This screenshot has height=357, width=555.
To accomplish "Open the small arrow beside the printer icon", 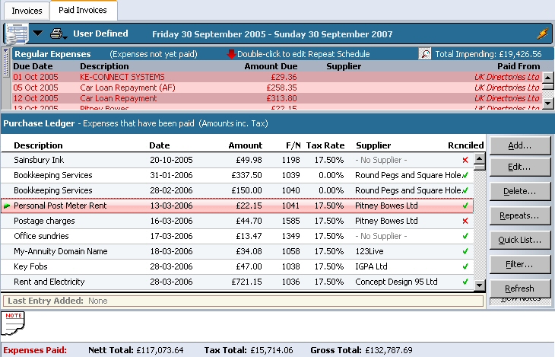I will [66, 36].
